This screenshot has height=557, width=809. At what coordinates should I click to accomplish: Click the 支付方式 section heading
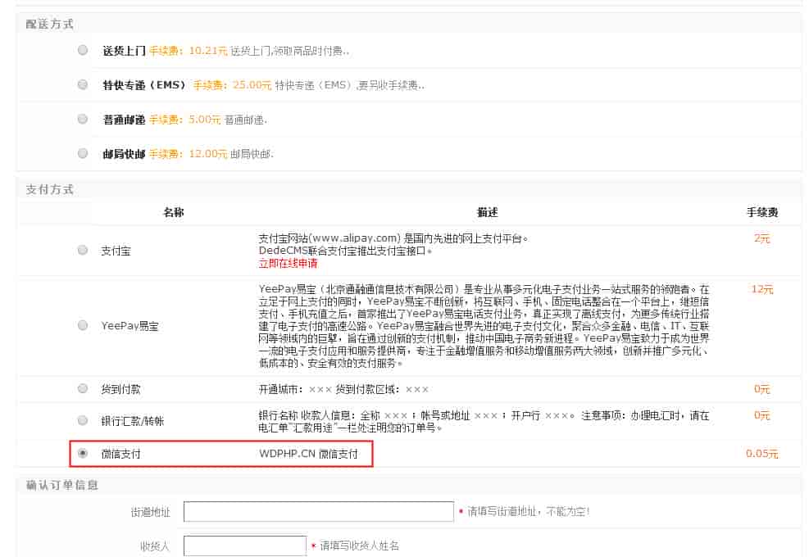49,189
